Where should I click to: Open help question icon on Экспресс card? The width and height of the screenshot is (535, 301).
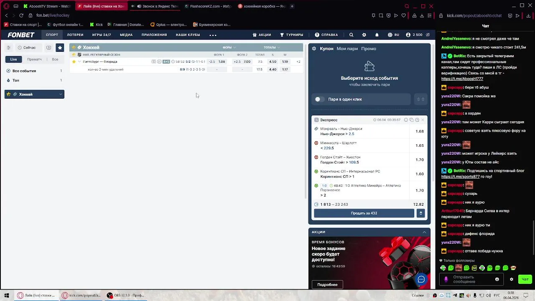tap(417, 120)
